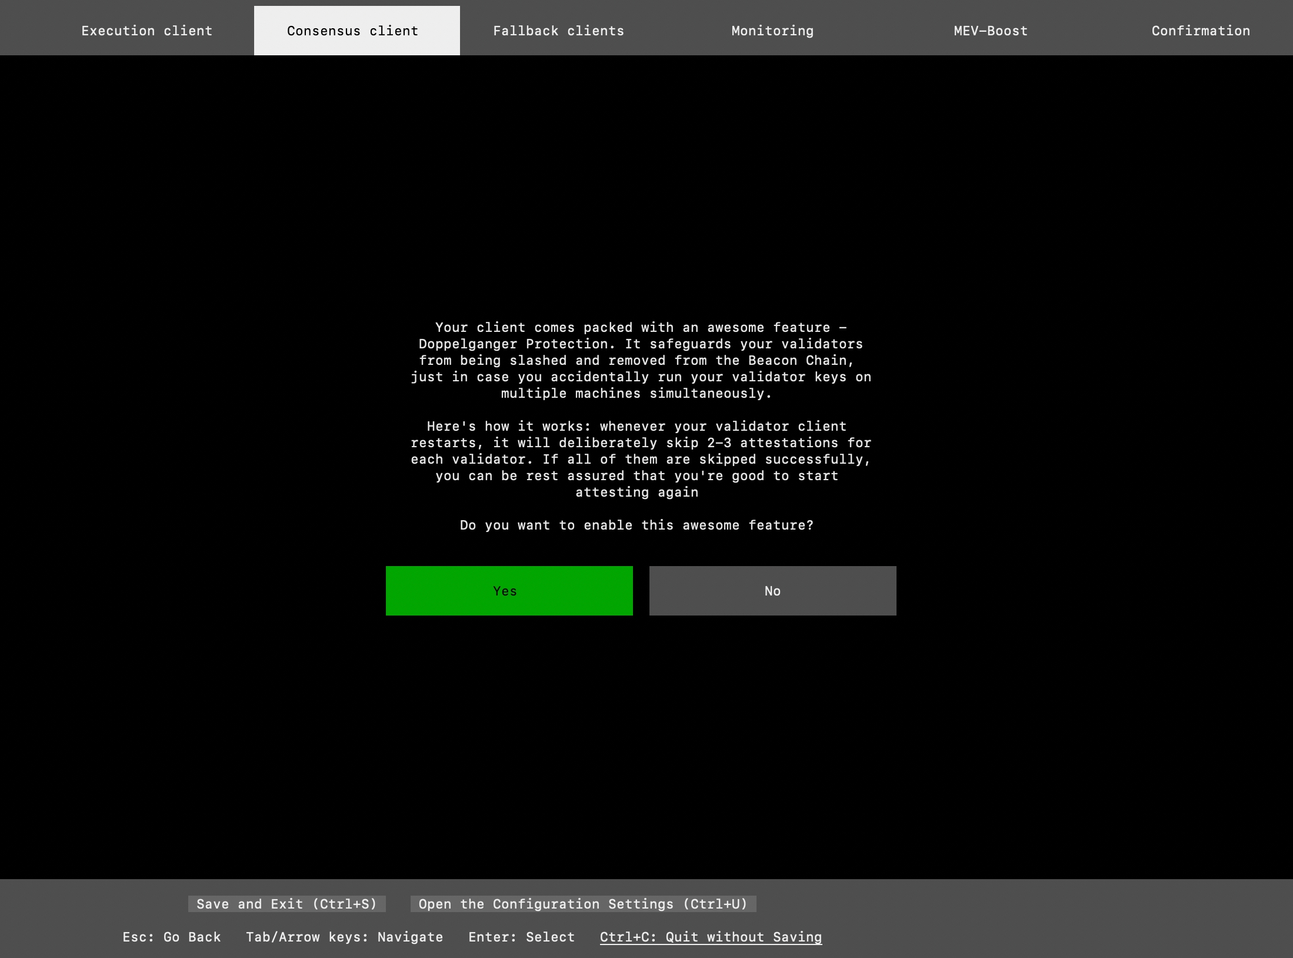Click the Ctrl+C Quit without Saving link
Screen dimensions: 1293x958
711,937
